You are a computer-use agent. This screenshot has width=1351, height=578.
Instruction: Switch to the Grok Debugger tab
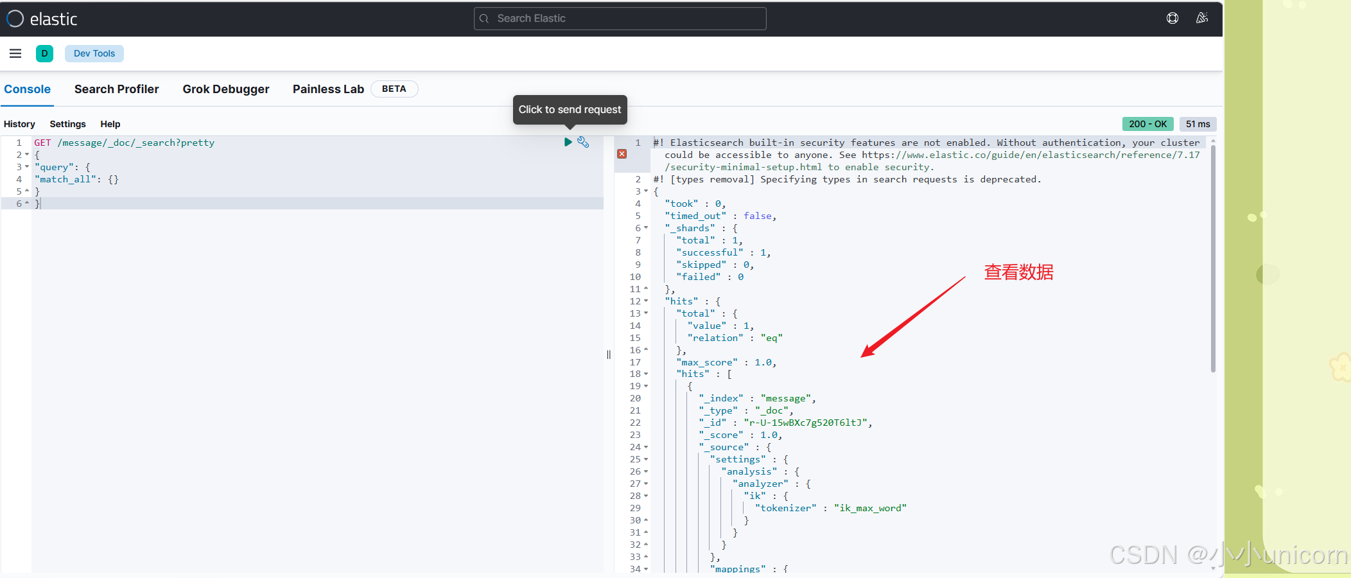pyautogui.click(x=226, y=89)
